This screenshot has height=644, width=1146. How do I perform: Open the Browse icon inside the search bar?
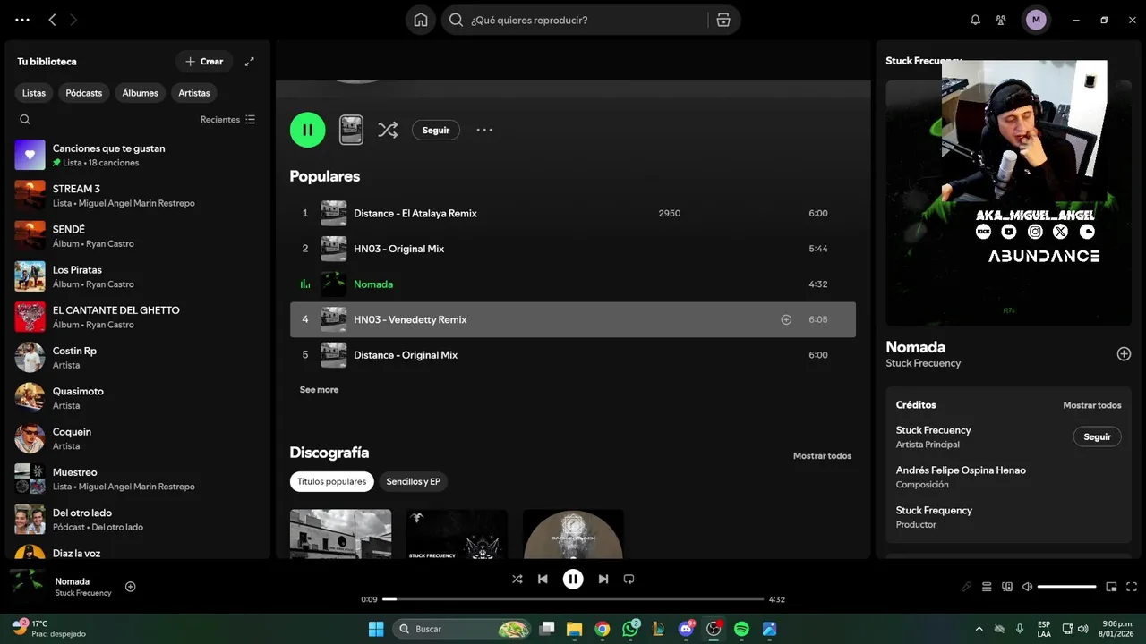[723, 20]
